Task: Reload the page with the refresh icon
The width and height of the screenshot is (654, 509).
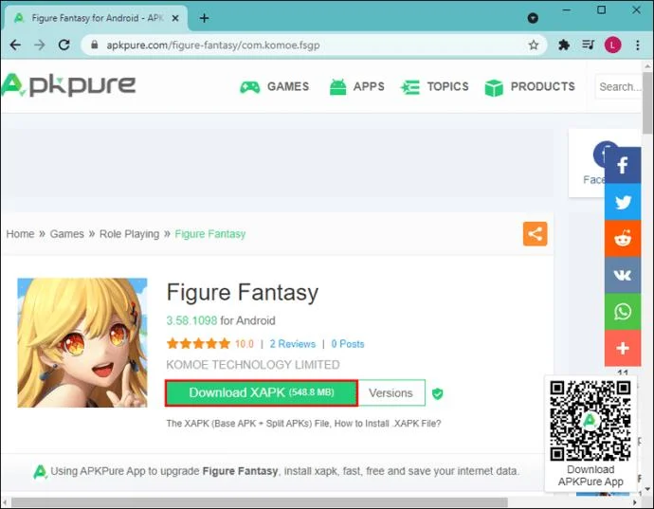Action: tap(64, 45)
